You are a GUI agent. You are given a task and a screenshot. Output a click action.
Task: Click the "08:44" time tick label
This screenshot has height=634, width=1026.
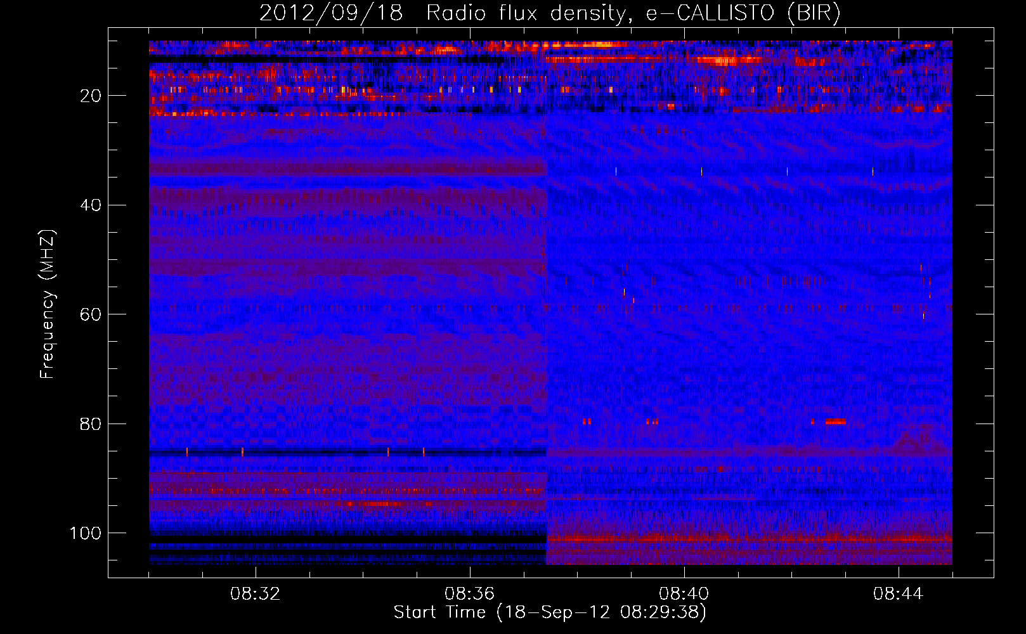(898, 594)
